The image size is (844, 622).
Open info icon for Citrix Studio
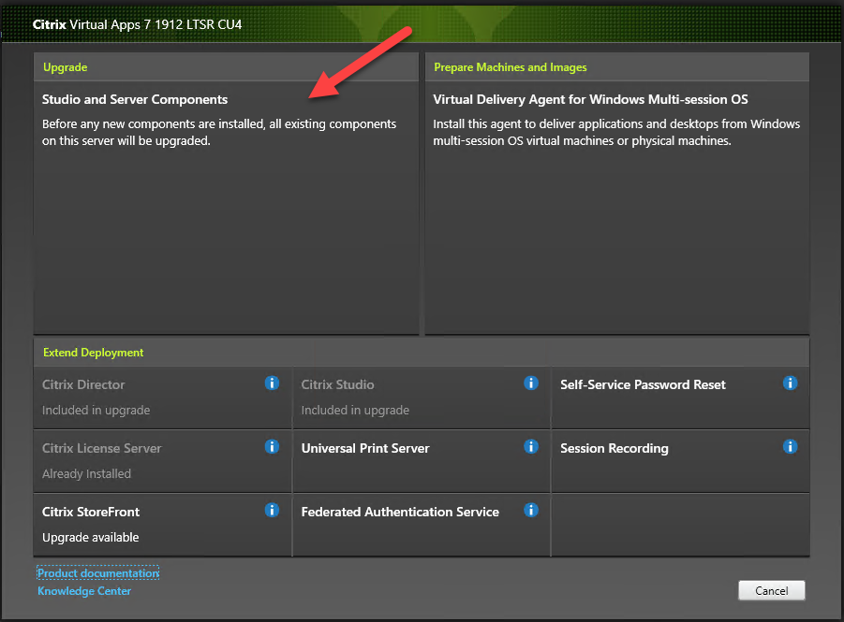(531, 383)
